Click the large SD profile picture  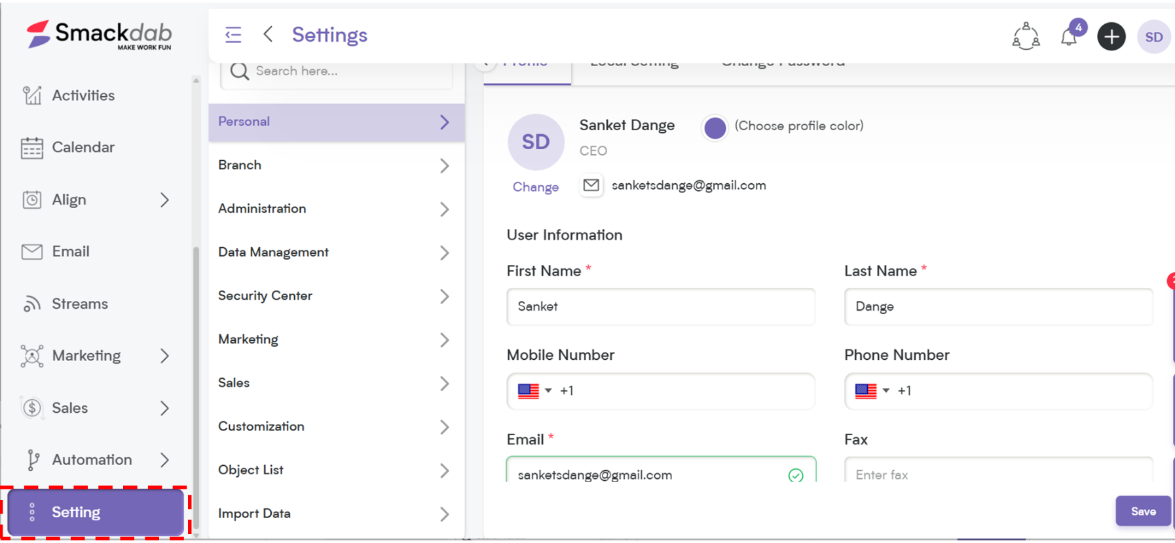pos(536,142)
